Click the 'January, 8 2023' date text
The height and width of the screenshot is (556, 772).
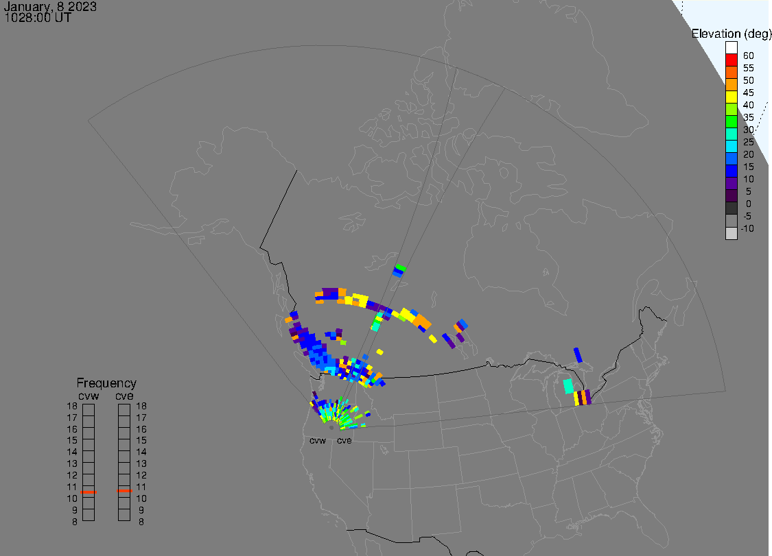pyautogui.click(x=50, y=7)
